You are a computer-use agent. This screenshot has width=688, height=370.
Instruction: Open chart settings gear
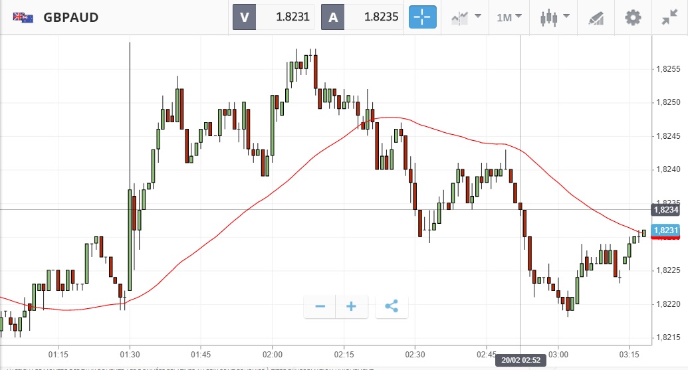tap(633, 17)
